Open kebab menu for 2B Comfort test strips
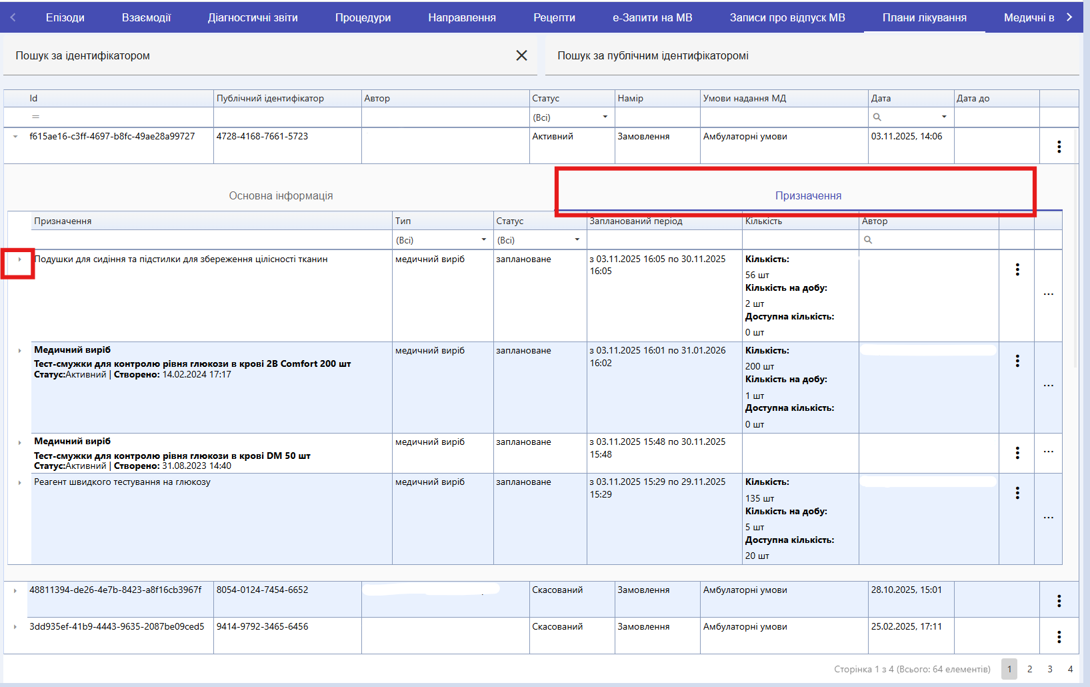The image size is (1090, 687). coord(1017,361)
